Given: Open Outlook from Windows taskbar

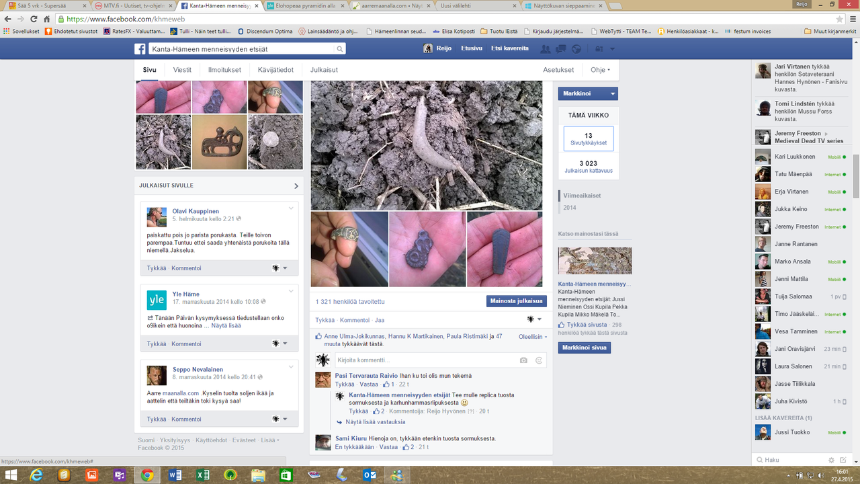Looking at the screenshot, I should 370,475.
